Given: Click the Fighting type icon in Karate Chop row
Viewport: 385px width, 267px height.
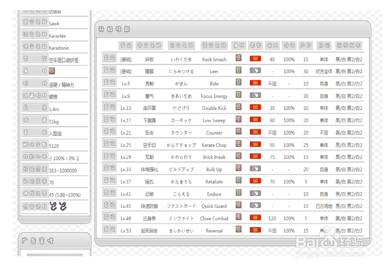Looking at the screenshot, I should point(238,144).
